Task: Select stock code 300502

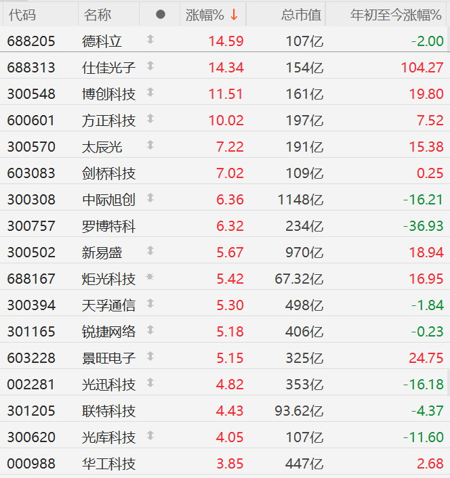Action: [x=31, y=253]
